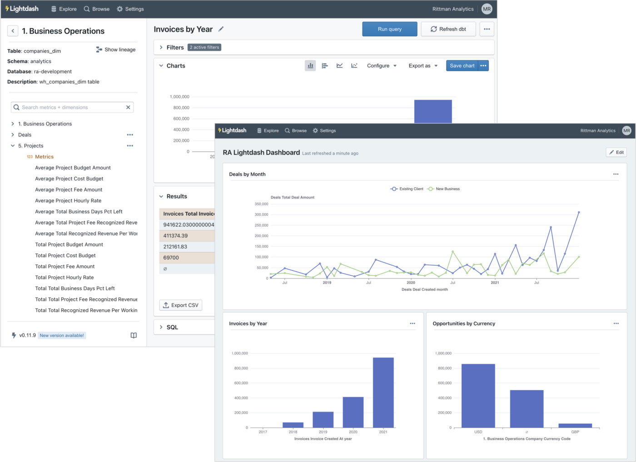Switch to the line chart icon
This screenshot has width=636, height=462.
[x=339, y=66]
